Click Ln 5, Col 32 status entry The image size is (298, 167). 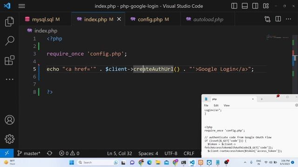[119, 154]
